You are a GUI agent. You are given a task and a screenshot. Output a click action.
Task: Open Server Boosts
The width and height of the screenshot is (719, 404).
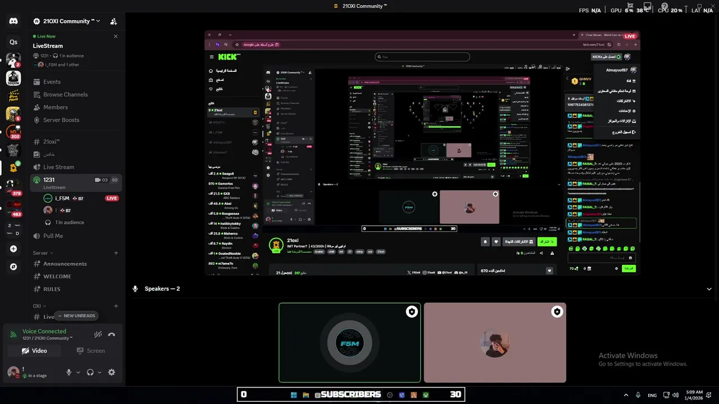point(75,120)
